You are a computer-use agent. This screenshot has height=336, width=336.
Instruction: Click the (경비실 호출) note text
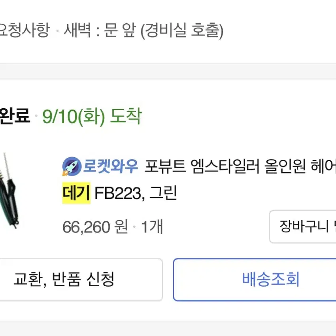pyautogui.click(x=182, y=31)
